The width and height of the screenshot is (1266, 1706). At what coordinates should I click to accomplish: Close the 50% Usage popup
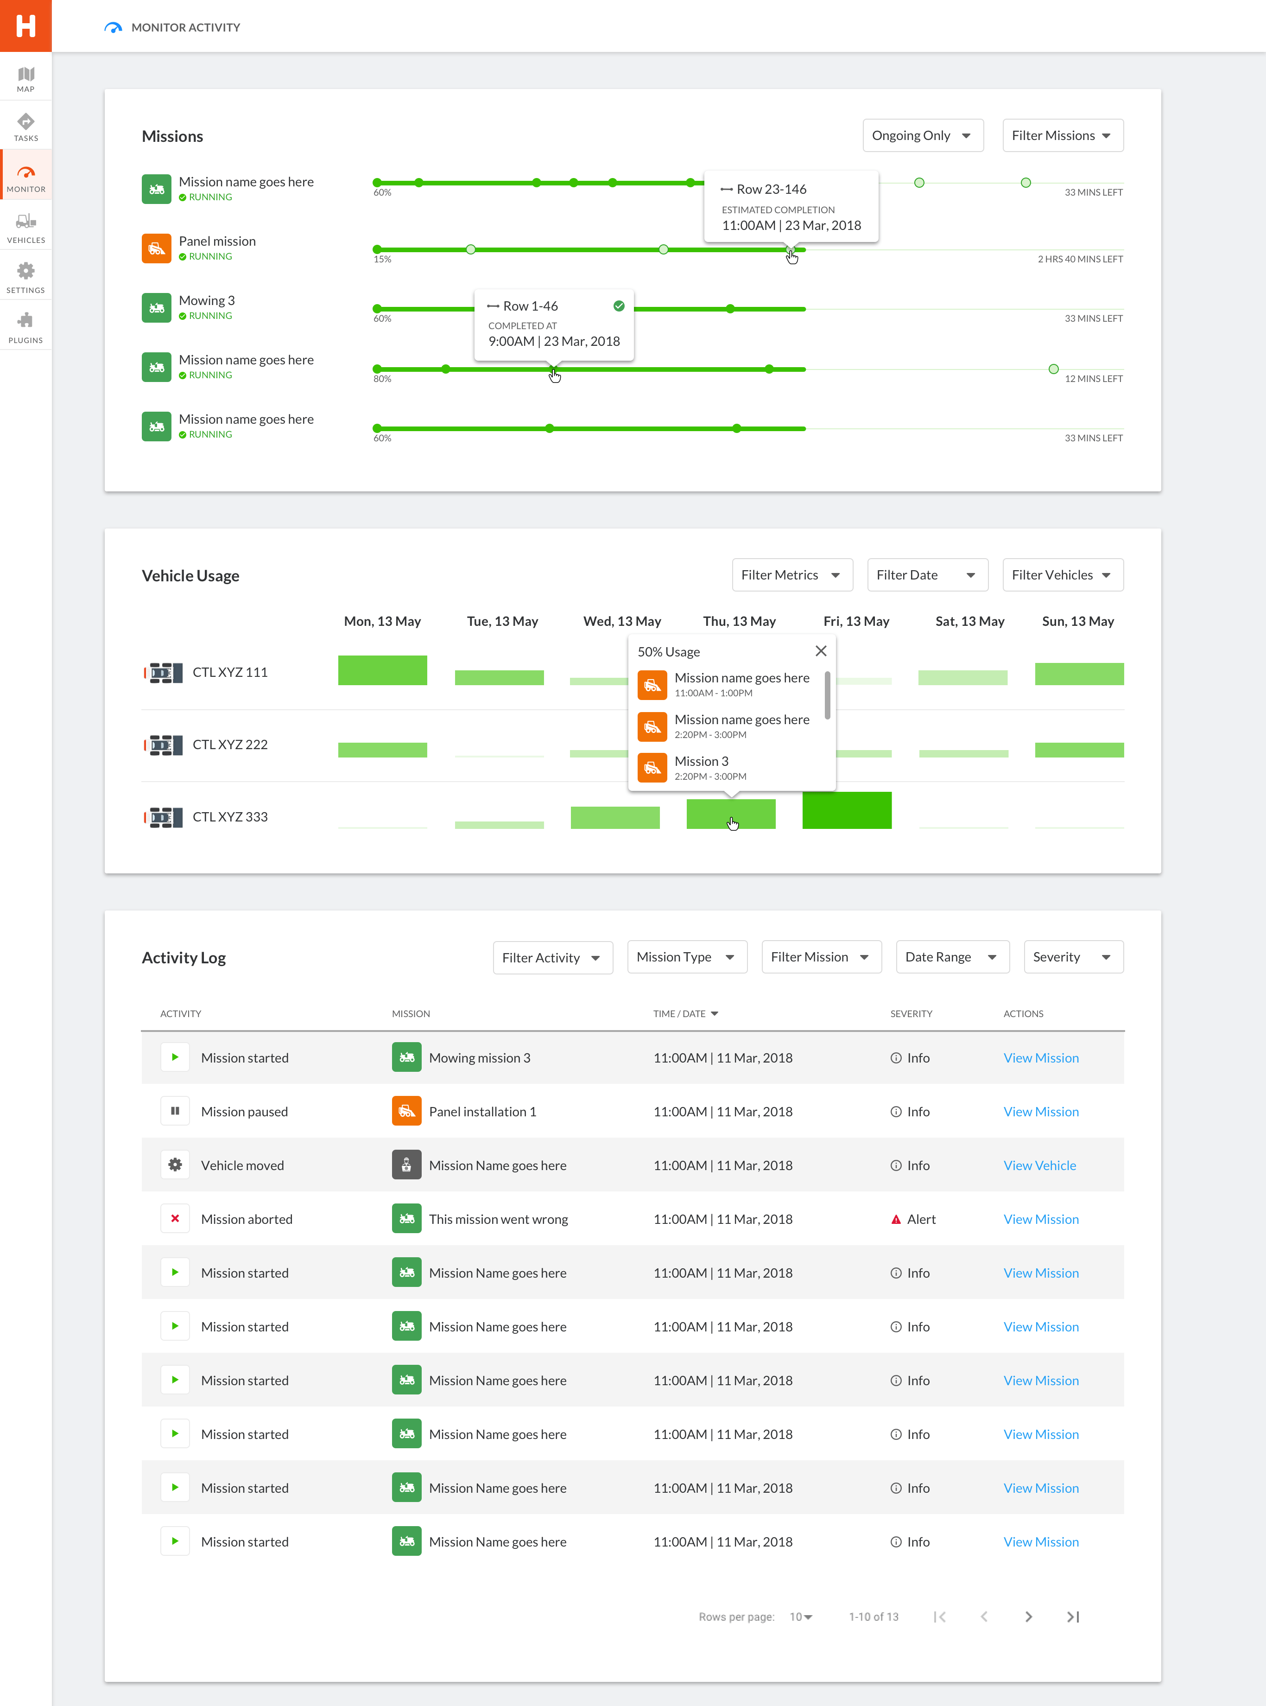(x=820, y=651)
